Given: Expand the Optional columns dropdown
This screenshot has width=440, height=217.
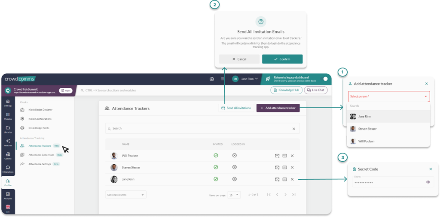Looking at the screenshot, I should click(126, 195).
